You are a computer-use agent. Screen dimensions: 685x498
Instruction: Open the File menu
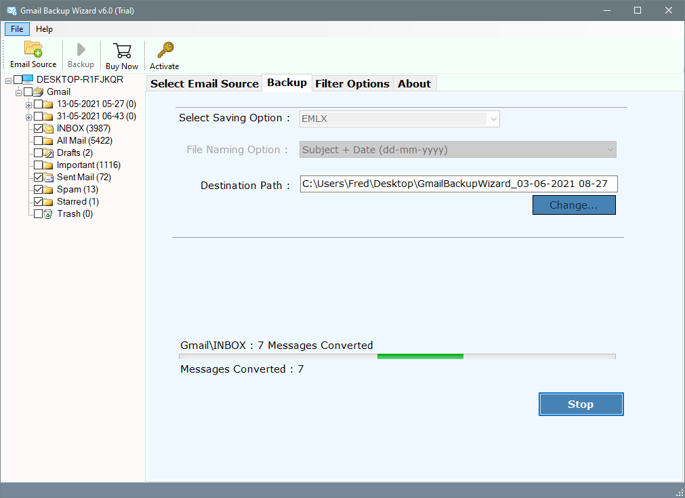[17, 29]
